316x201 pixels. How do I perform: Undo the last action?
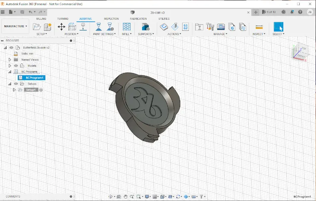pos(30,12)
